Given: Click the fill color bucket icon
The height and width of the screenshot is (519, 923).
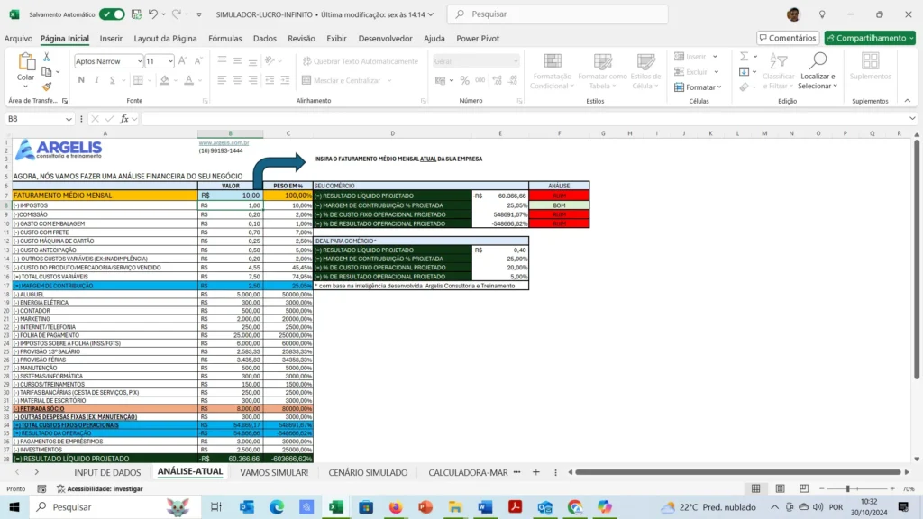Looking at the screenshot, I should (164, 80).
